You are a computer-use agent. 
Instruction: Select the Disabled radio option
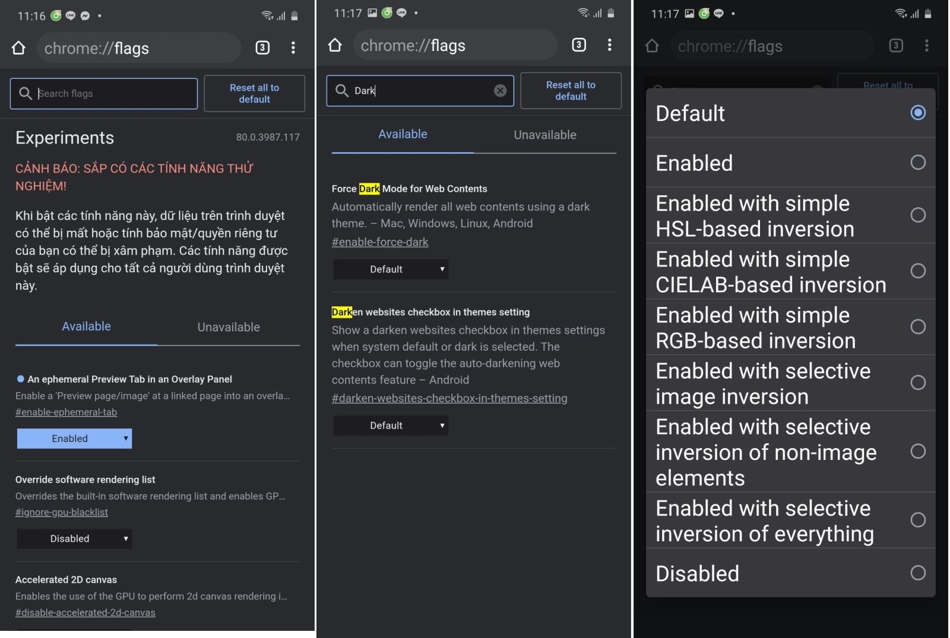tap(917, 573)
